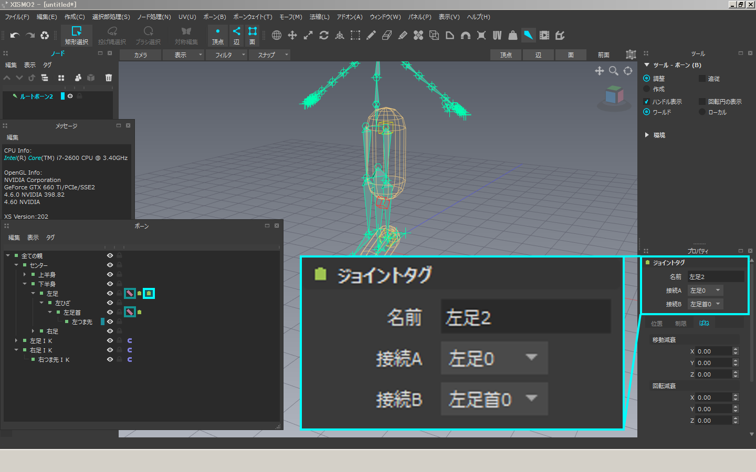Viewport: 756px width, 472px height.
Task: Uncheck the ハンドル表示 checkbox
Action: (x=647, y=101)
